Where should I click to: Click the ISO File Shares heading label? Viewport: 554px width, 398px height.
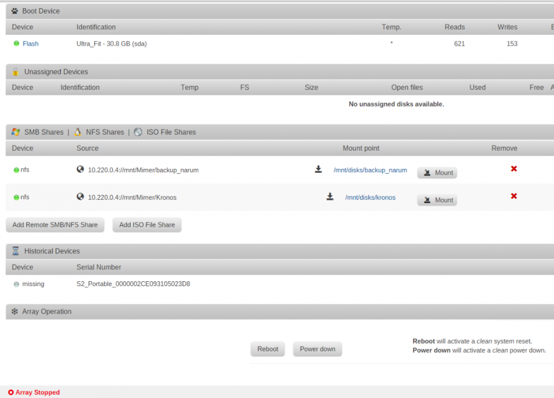[x=171, y=132]
